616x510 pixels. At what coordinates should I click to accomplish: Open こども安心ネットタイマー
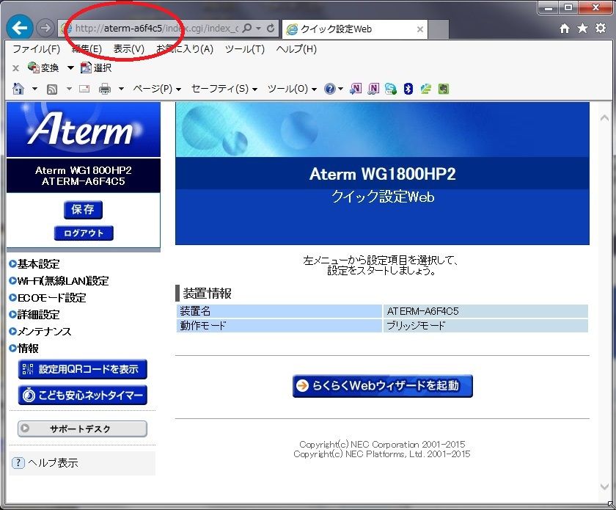82,395
